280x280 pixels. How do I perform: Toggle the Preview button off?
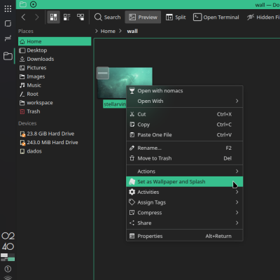tap(143, 17)
